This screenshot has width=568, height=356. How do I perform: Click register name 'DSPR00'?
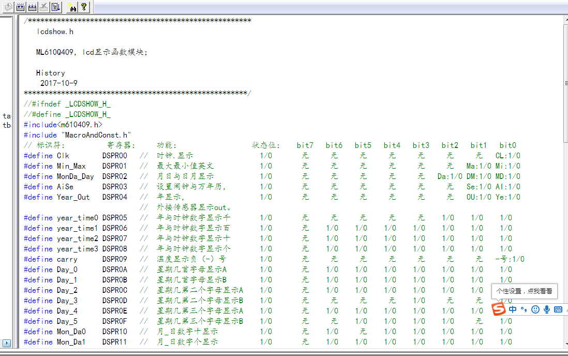(114, 156)
